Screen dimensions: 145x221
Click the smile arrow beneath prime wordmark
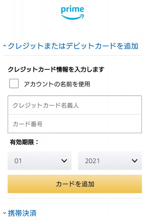click(72, 17)
